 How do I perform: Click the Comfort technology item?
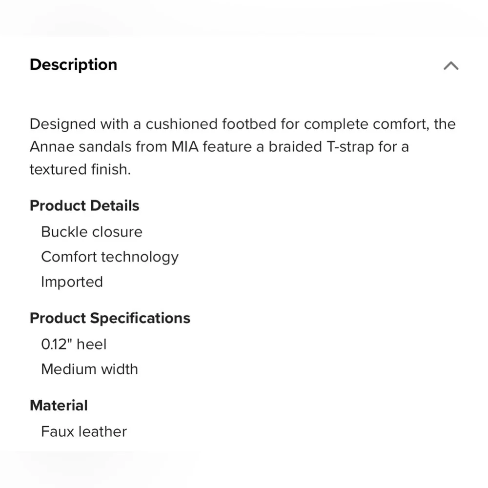109,257
